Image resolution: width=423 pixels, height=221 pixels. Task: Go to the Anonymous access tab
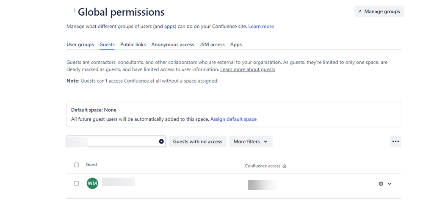pyautogui.click(x=173, y=44)
